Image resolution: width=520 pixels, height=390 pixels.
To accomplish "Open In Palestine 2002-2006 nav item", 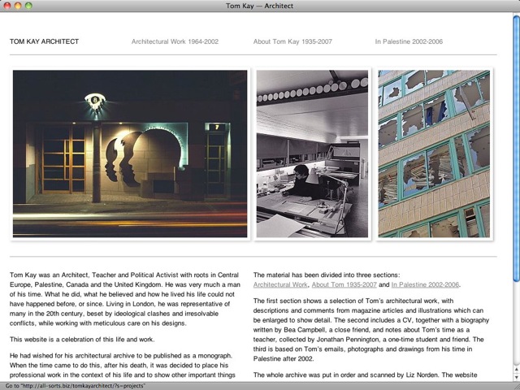I will (x=409, y=41).
